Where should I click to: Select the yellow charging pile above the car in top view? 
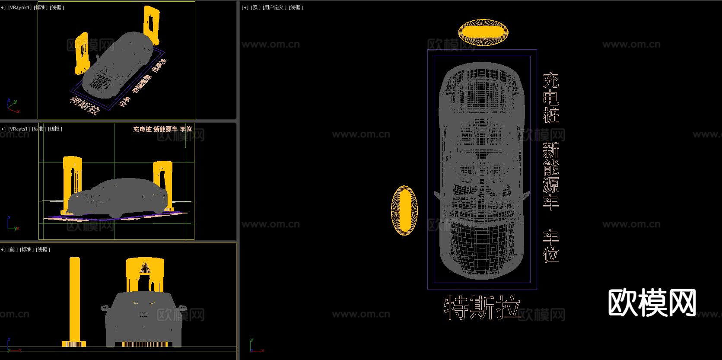click(483, 32)
